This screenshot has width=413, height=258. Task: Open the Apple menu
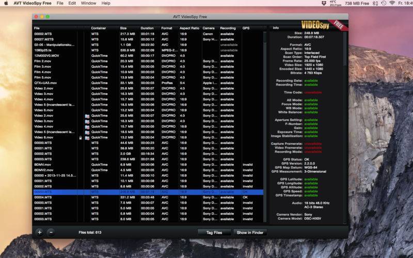click(x=6, y=3)
